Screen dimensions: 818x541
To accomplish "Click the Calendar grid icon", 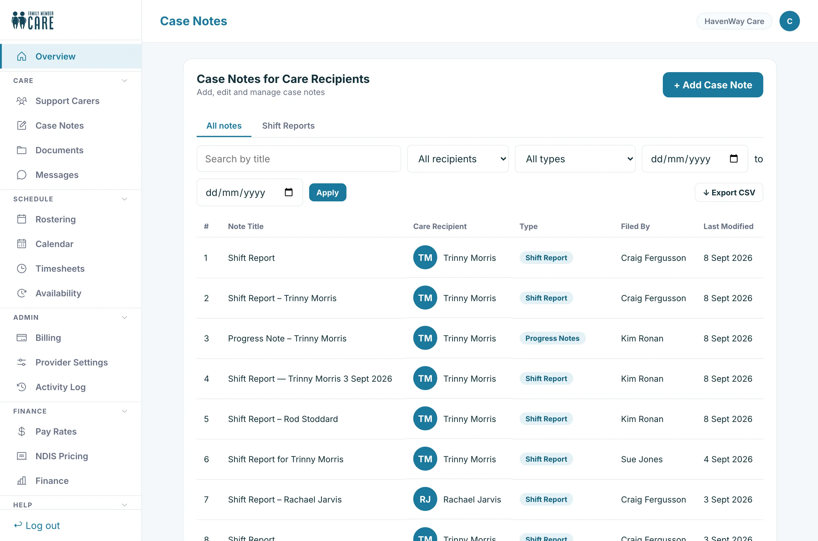I will [22, 244].
